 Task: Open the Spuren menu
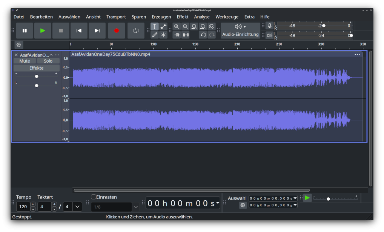pos(139,17)
